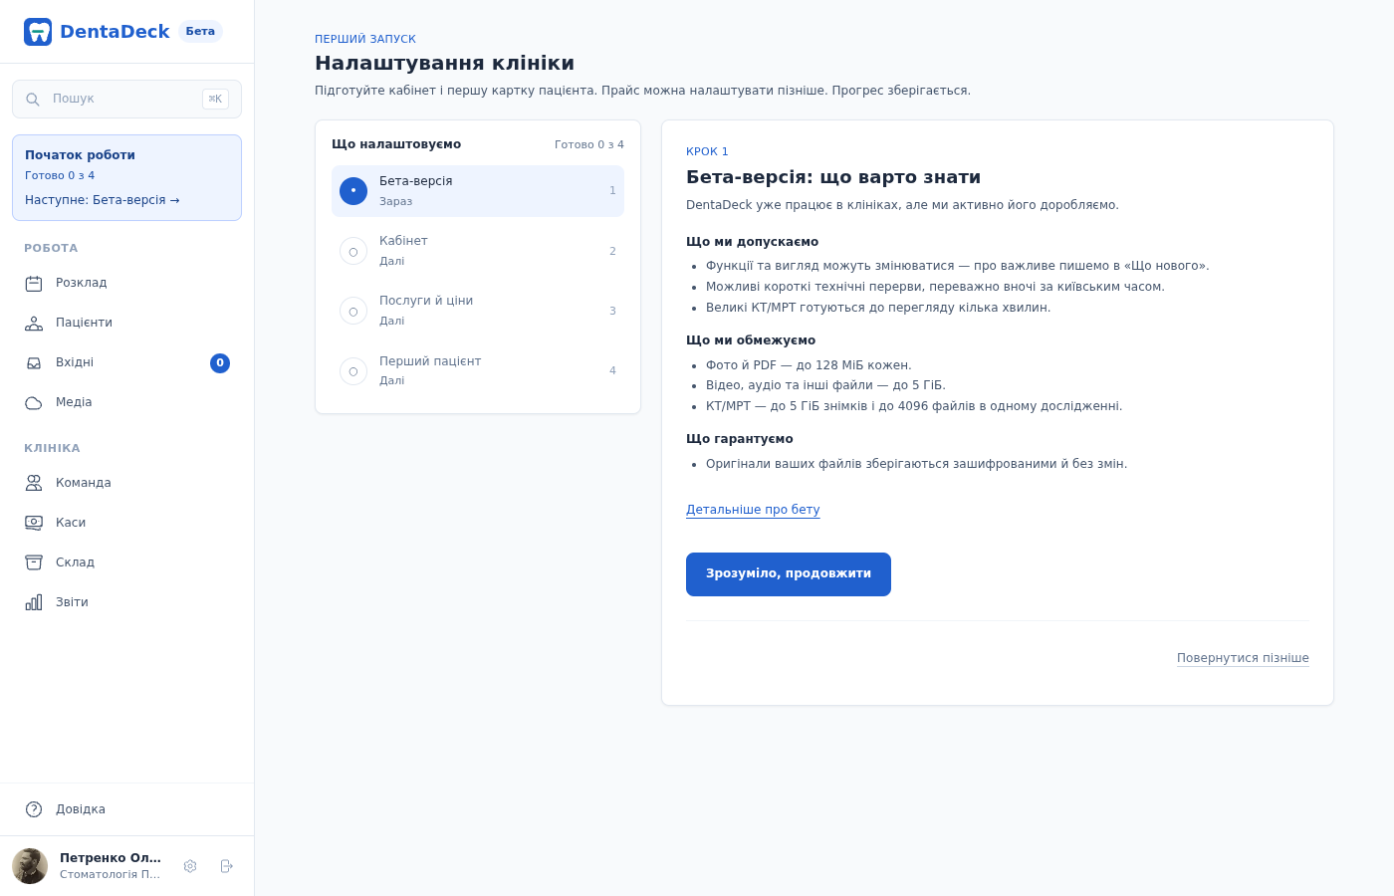
Task: Click the active Бета-версія step circle
Action: point(353,191)
